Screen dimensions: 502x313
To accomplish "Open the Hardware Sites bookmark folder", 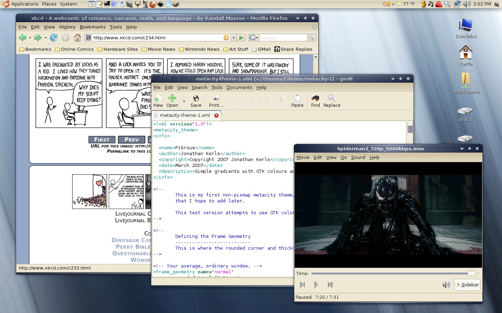I will tap(118, 49).
